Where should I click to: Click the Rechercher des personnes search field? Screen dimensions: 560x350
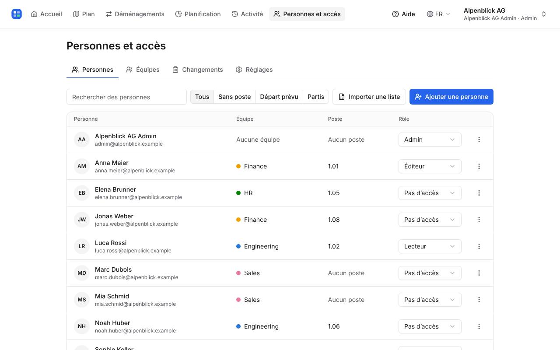click(x=126, y=97)
